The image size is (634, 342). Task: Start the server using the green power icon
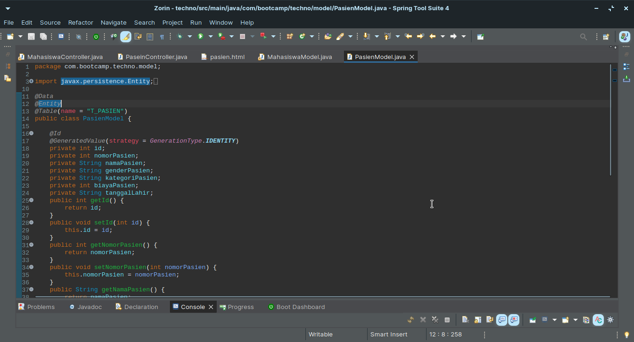tap(96, 36)
